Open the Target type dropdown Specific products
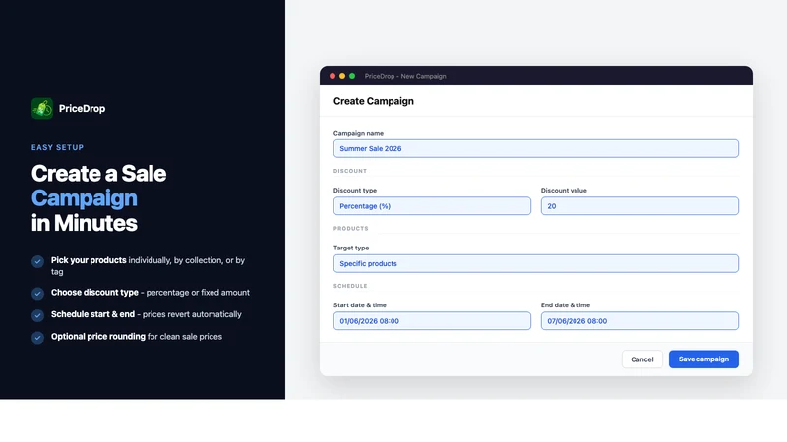The image size is (787, 442). [x=535, y=263]
